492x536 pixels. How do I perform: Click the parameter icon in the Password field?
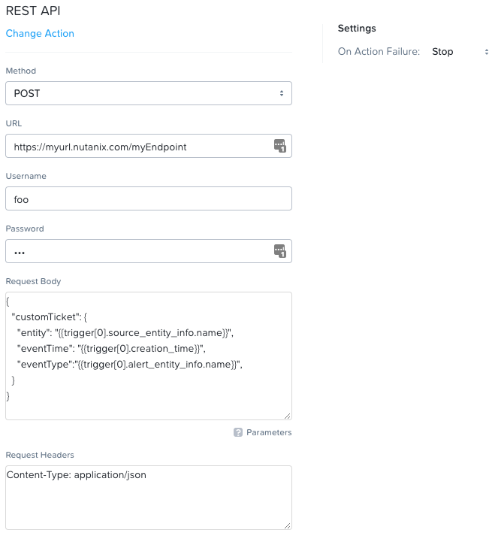(x=279, y=251)
